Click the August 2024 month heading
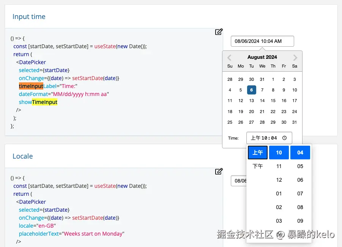The image size is (342, 247). click(x=262, y=57)
